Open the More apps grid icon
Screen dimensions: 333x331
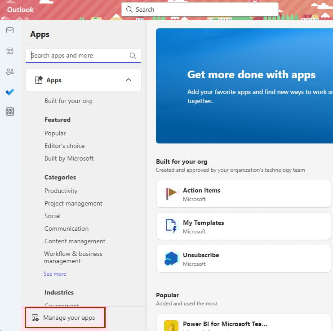(x=10, y=112)
